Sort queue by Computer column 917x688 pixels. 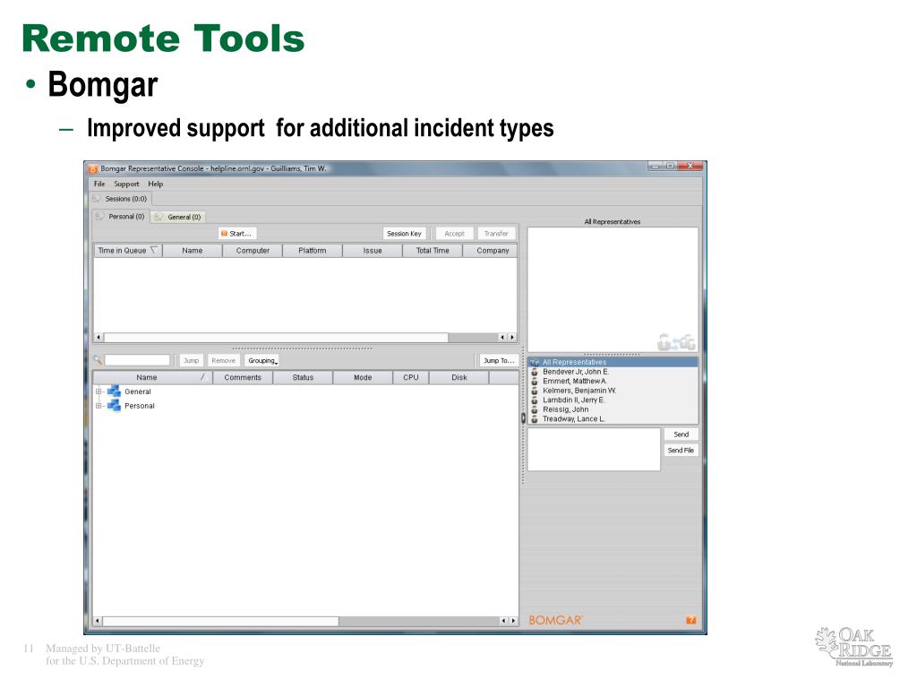253,251
